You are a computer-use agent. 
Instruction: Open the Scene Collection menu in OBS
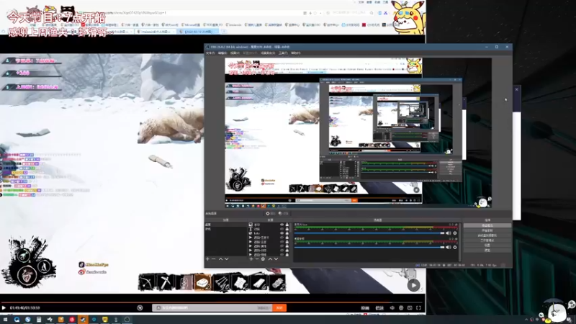click(268, 53)
